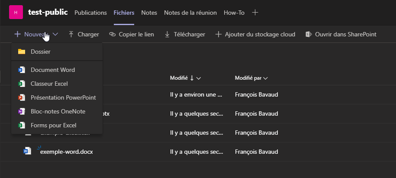This screenshot has height=178, width=396.
Task: Click the Télécharger download button
Action: pyautogui.click(x=185, y=34)
